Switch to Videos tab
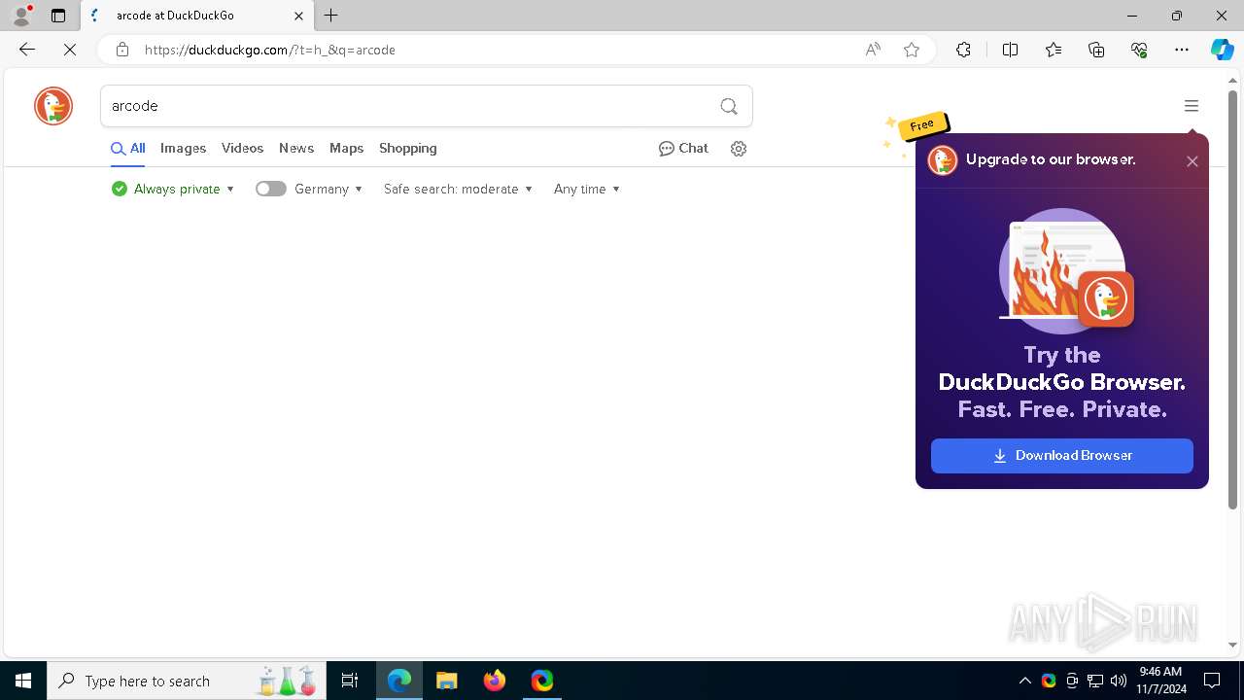The height and width of the screenshot is (700, 1244). pos(242,149)
